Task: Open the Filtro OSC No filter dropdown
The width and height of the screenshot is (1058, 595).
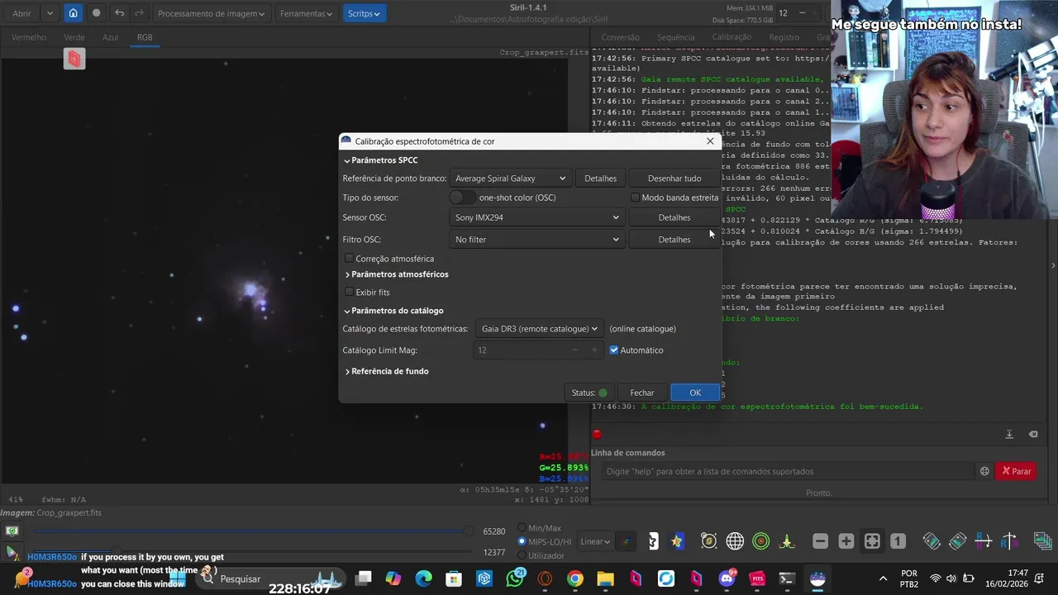Action: [x=536, y=240]
